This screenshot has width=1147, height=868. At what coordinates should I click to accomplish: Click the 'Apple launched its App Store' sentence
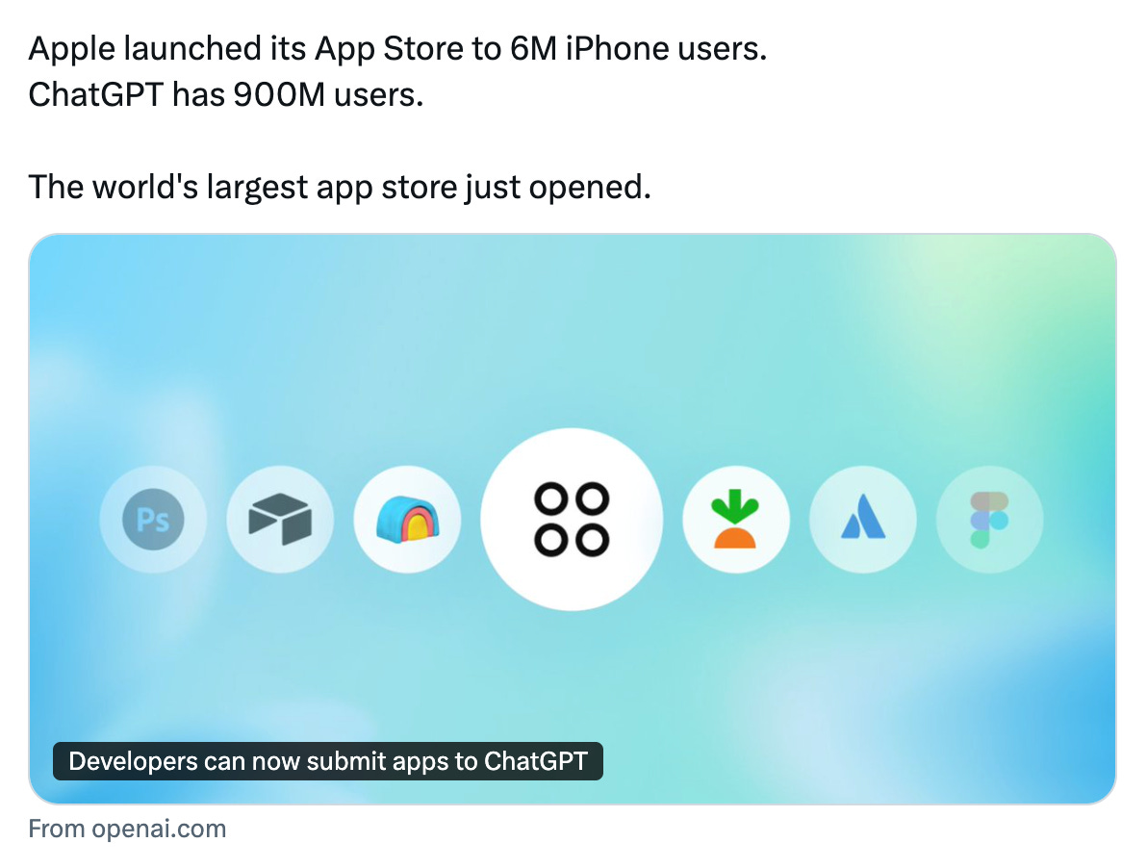(397, 49)
